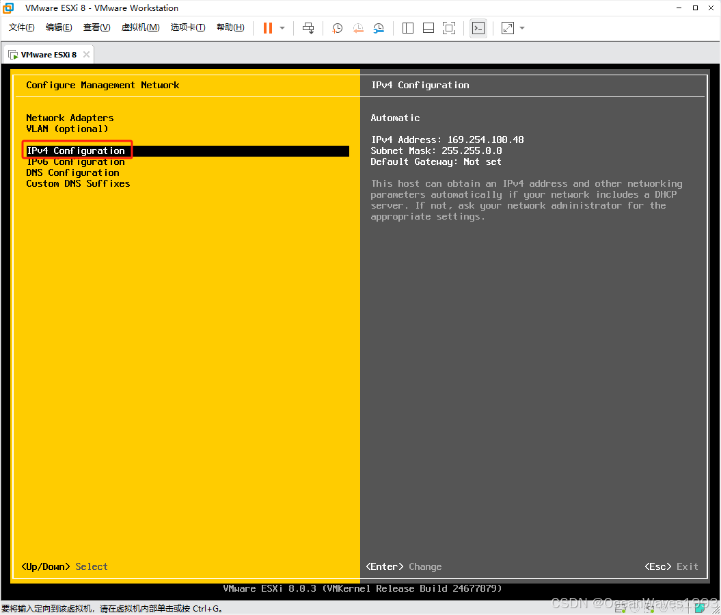Revert the virtual machine to its last snapshot
Image resolution: width=721 pixels, height=615 pixels.
[358, 28]
